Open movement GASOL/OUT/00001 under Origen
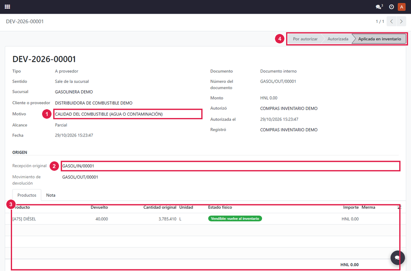411x271 pixels. (x=80, y=177)
